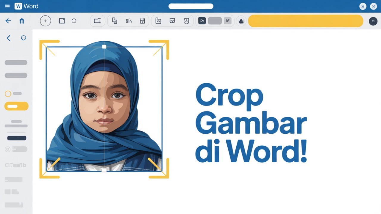The height and width of the screenshot is (214, 381).
Task: Select the topmost gray pill in the sidebar
Action: pos(16,62)
